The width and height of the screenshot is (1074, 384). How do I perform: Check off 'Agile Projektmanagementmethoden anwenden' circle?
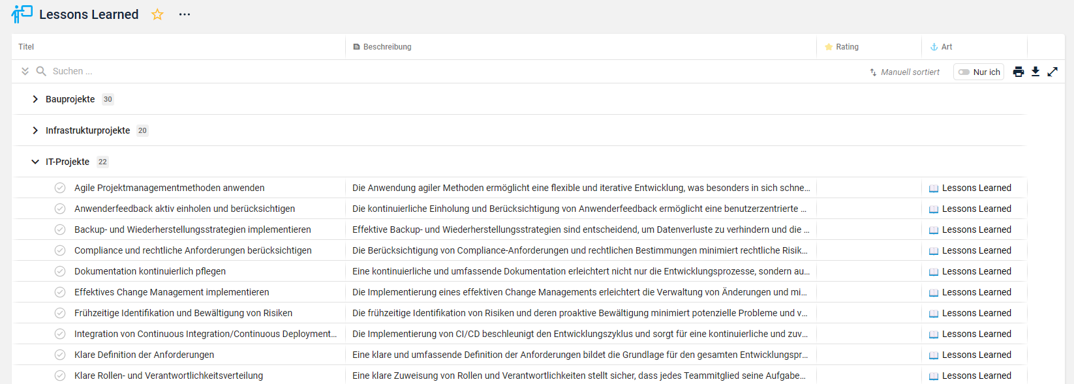pos(60,188)
